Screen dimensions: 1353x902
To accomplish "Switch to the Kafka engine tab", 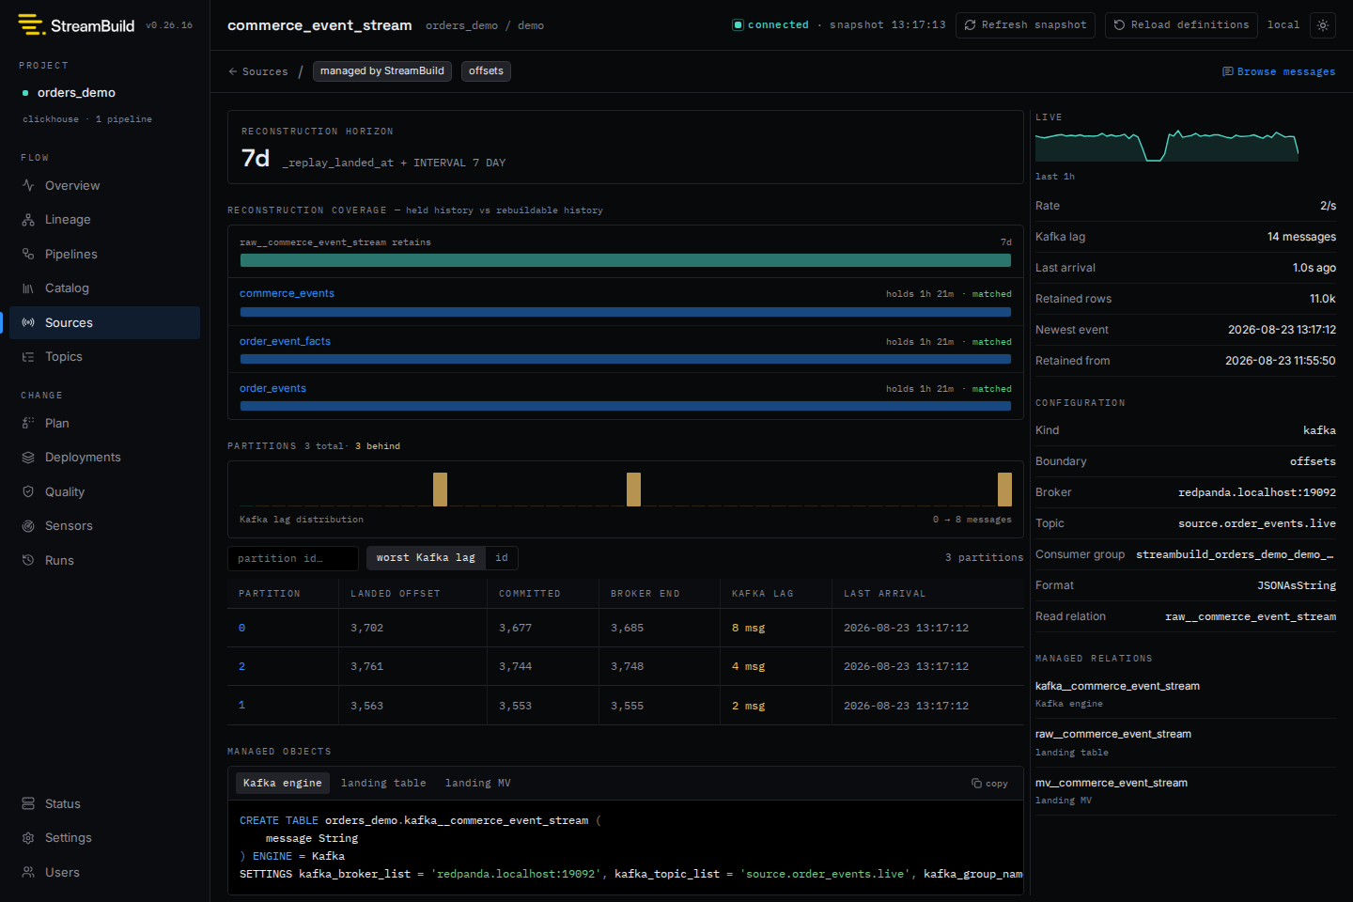I will tap(282, 783).
